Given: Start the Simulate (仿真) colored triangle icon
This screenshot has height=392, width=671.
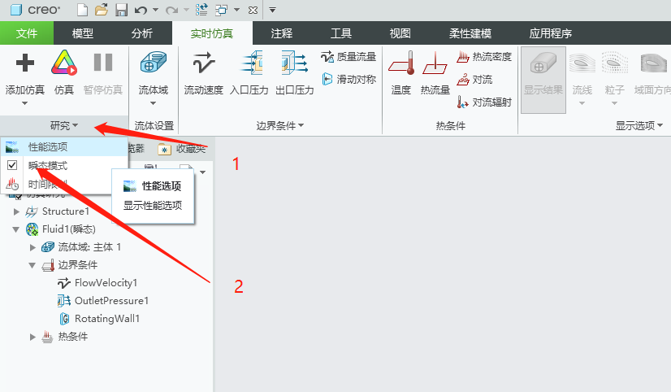Looking at the screenshot, I should coord(63,63).
